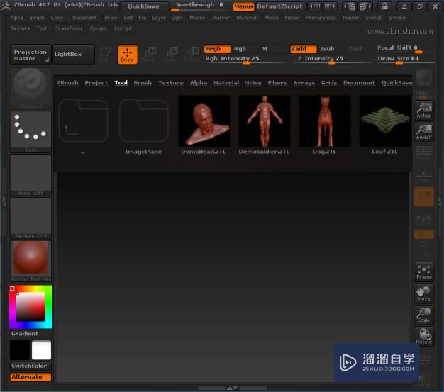Click the Draw mode icon
The height and width of the screenshot is (392, 444).
pyautogui.click(x=128, y=55)
